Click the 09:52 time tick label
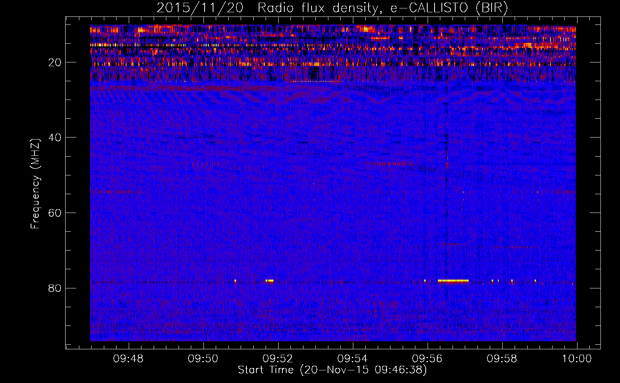The image size is (620, 383). click(x=277, y=359)
